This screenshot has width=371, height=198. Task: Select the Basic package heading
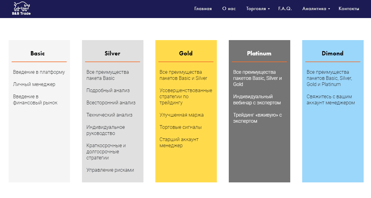[x=38, y=53]
